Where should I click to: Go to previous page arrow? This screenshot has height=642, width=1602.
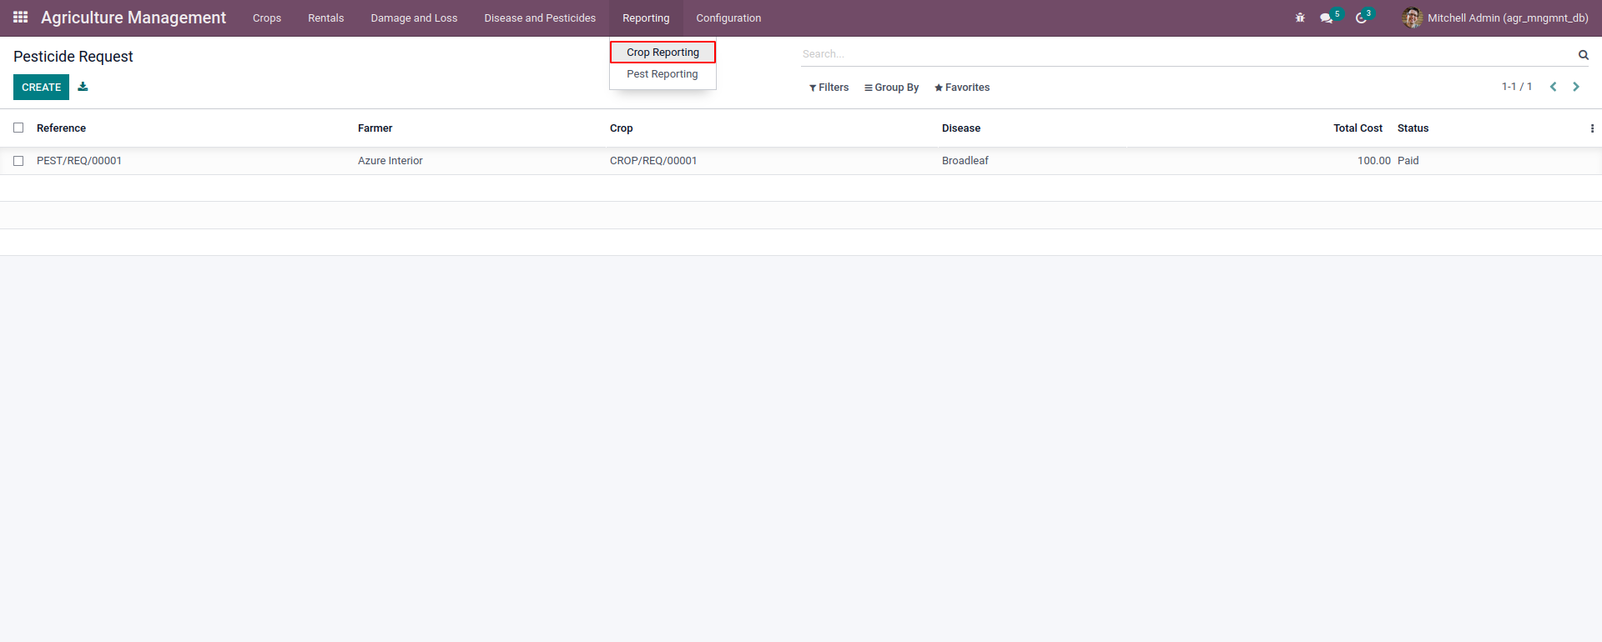pyautogui.click(x=1553, y=87)
